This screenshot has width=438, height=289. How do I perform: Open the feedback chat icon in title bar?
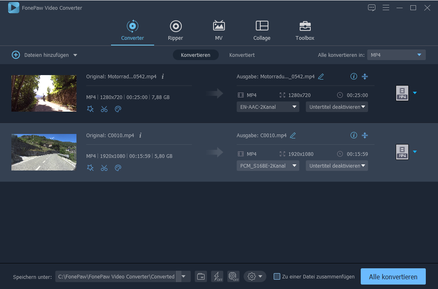(x=371, y=8)
